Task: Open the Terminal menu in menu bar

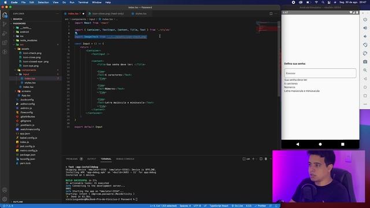Action: pyautogui.click(x=83, y=2)
